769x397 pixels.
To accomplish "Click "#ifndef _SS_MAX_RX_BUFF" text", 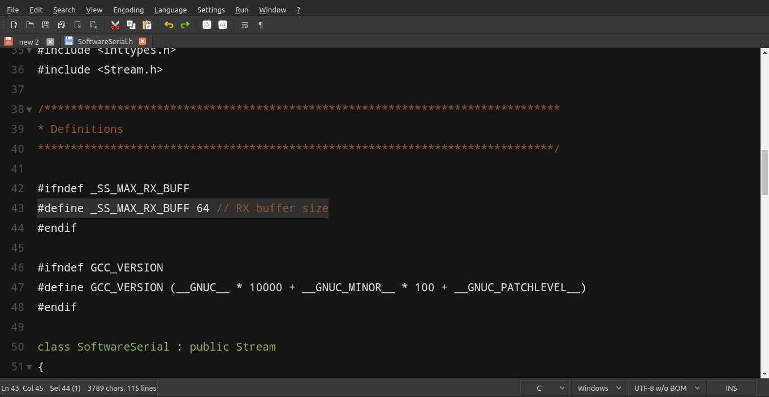I will pos(114,188).
